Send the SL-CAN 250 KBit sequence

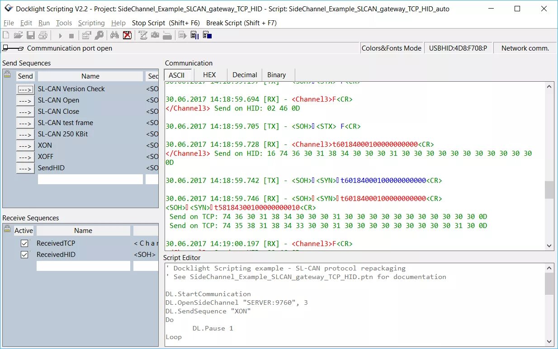(x=25, y=135)
